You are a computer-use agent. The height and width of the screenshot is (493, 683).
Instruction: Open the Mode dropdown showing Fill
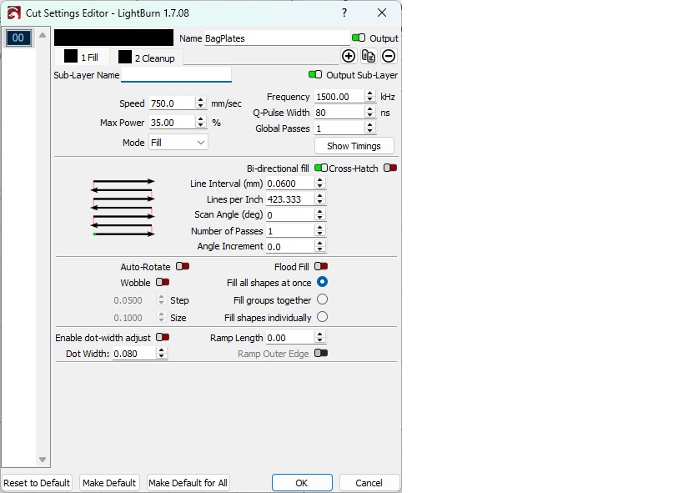click(178, 143)
